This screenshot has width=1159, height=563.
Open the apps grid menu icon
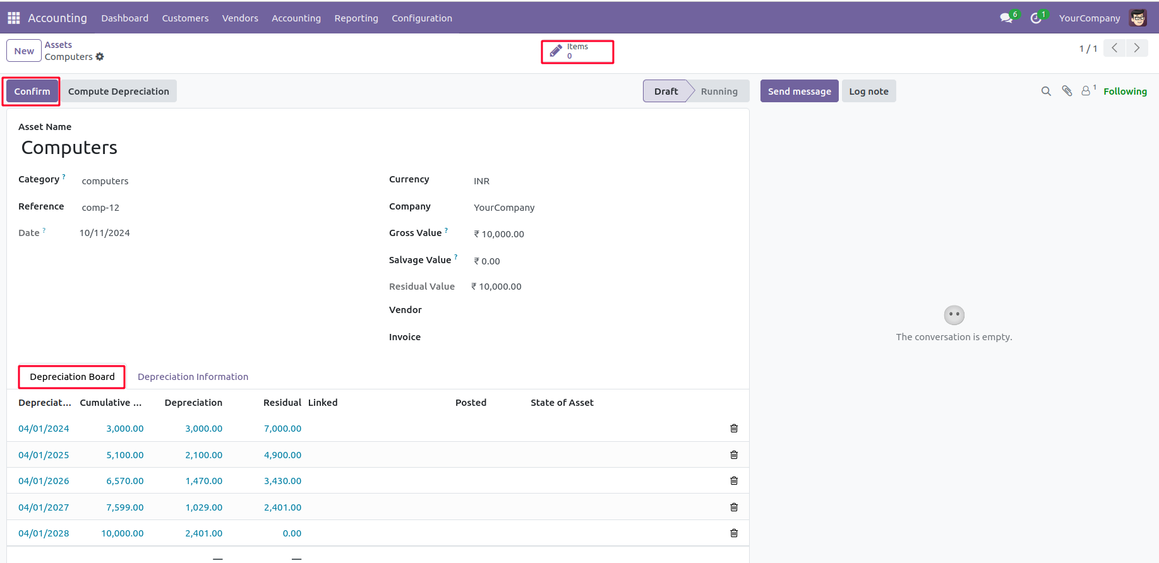(13, 18)
